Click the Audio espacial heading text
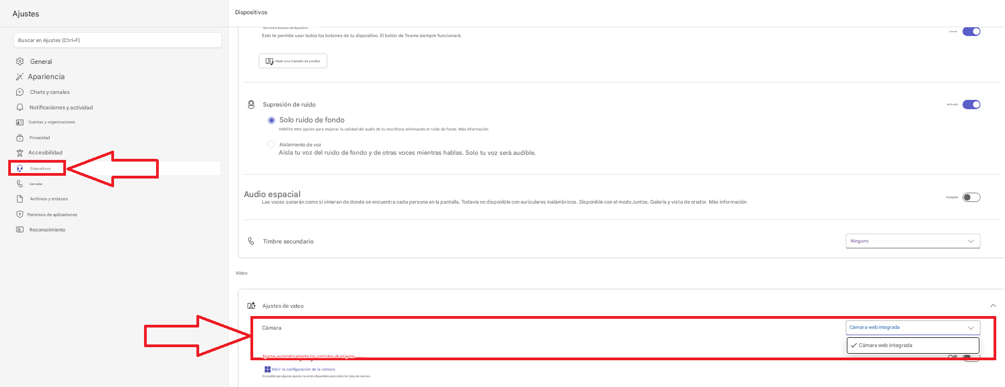 [x=272, y=194]
